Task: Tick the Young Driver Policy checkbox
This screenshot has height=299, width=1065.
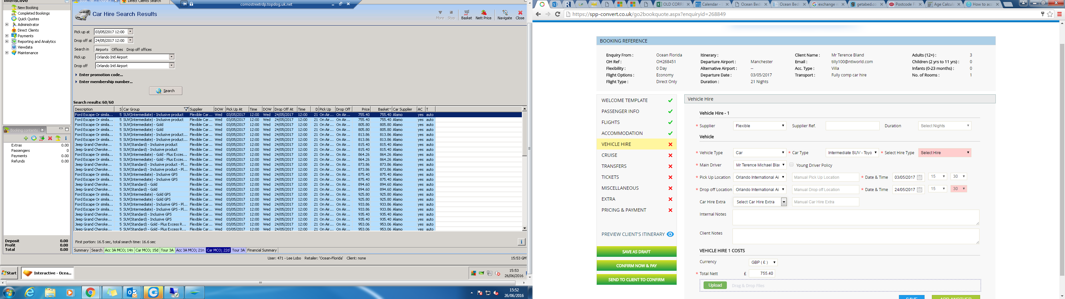Action: point(791,165)
